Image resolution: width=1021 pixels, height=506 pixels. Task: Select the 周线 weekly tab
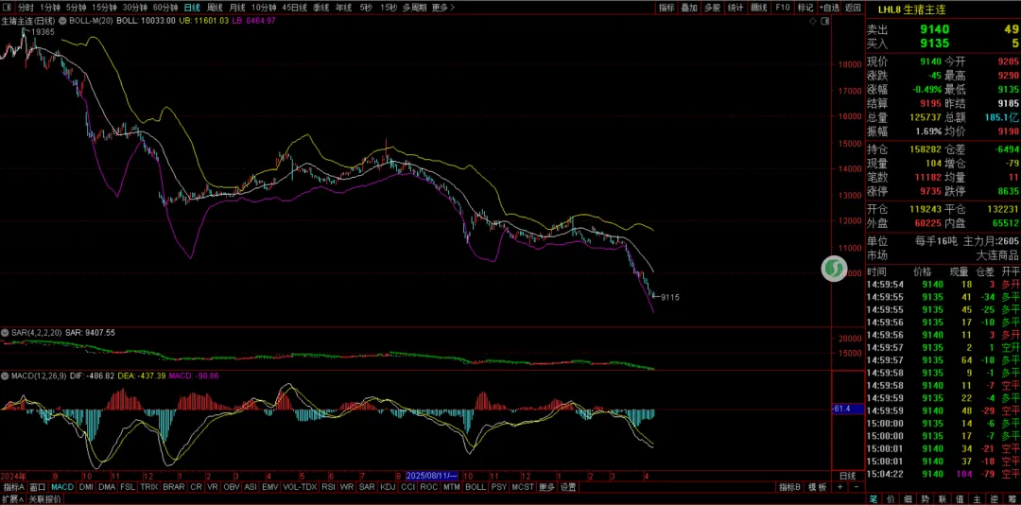(x=215, y=8)
